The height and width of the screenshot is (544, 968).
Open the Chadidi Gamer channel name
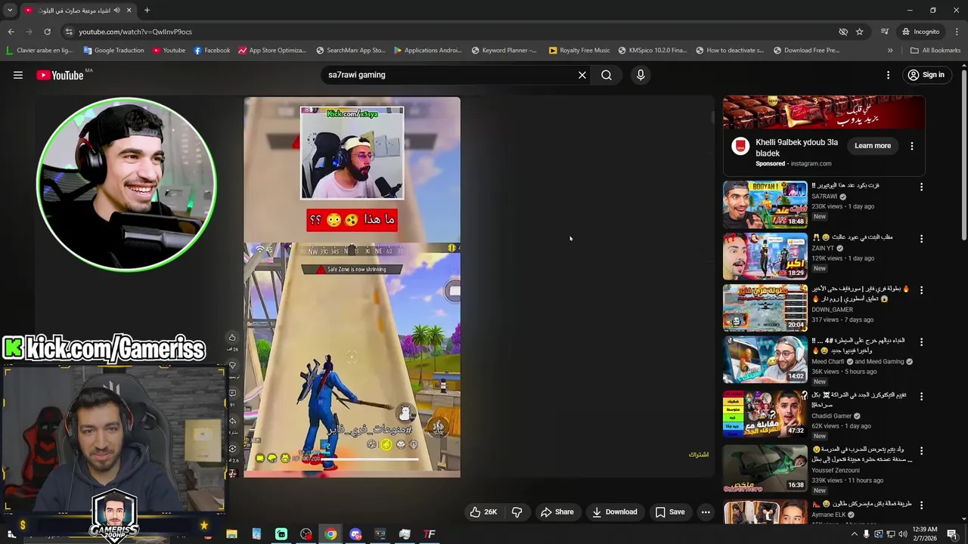(832, 416)
